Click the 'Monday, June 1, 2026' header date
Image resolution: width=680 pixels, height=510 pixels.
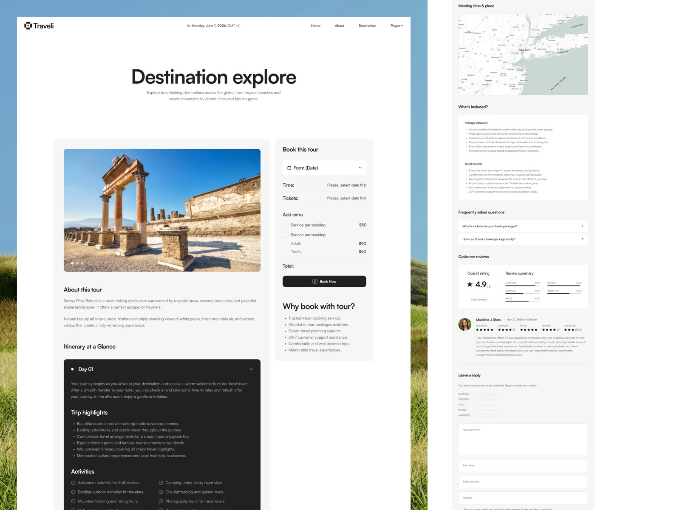click(x=209, y=26)
